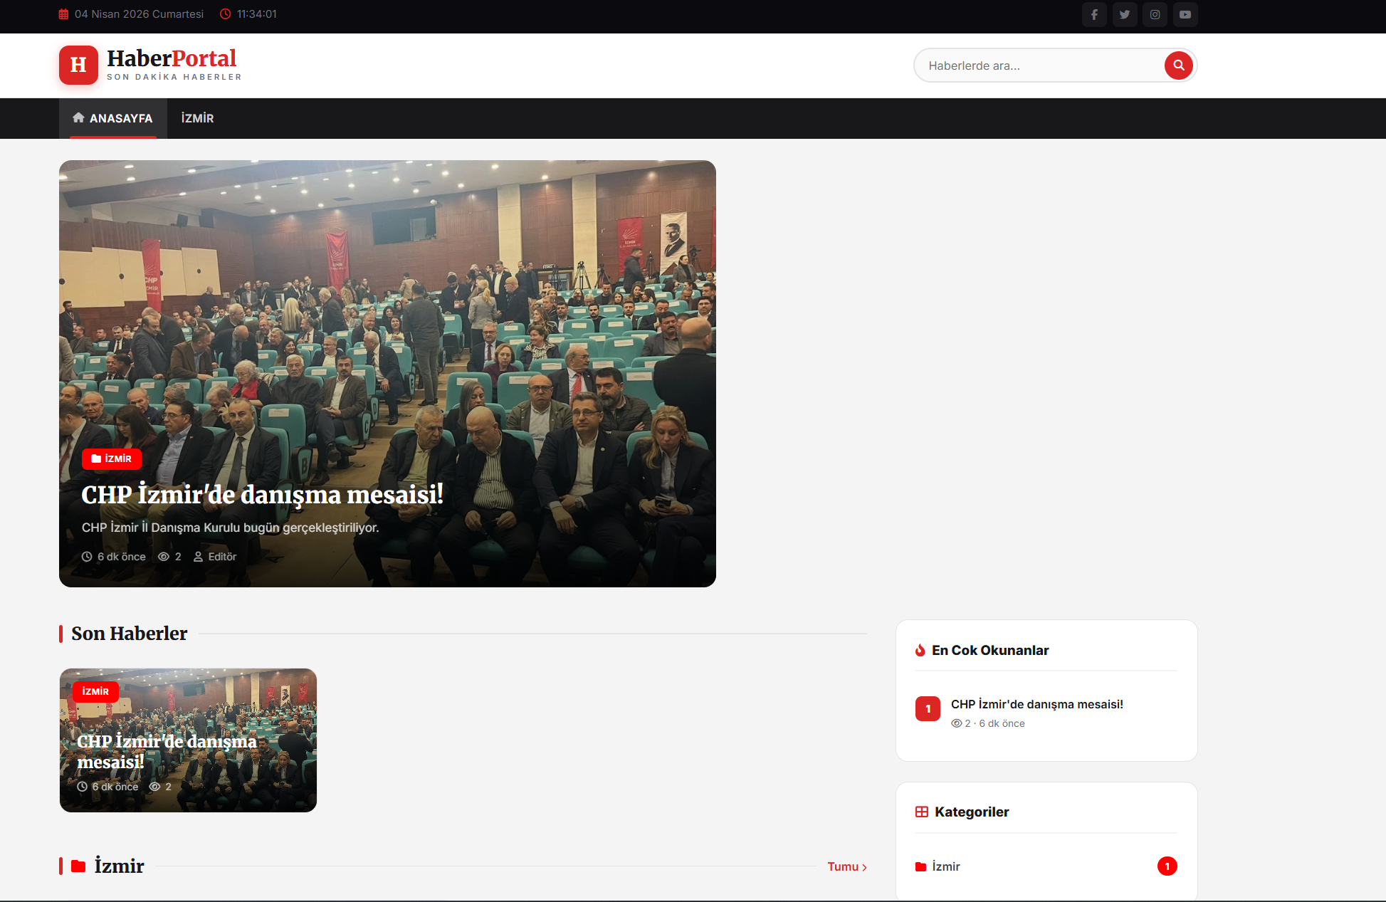Image resolution: width=1386 pixels, height=902 pixels.
Task: Click the Son Haberler section heading
Action: point(130,634)
